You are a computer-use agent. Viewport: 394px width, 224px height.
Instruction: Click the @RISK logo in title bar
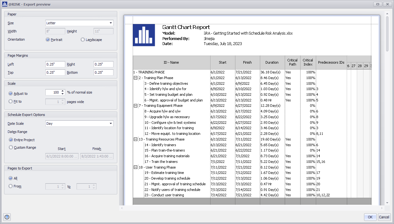(5, 4)
